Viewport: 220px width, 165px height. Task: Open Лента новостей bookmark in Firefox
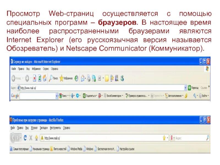pyautogui.click(x=58, y=149)
